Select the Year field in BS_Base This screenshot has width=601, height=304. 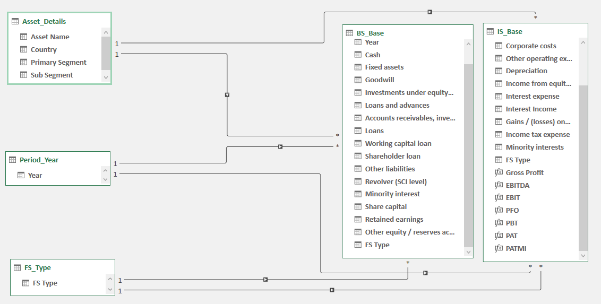click(x=372, y=42)
